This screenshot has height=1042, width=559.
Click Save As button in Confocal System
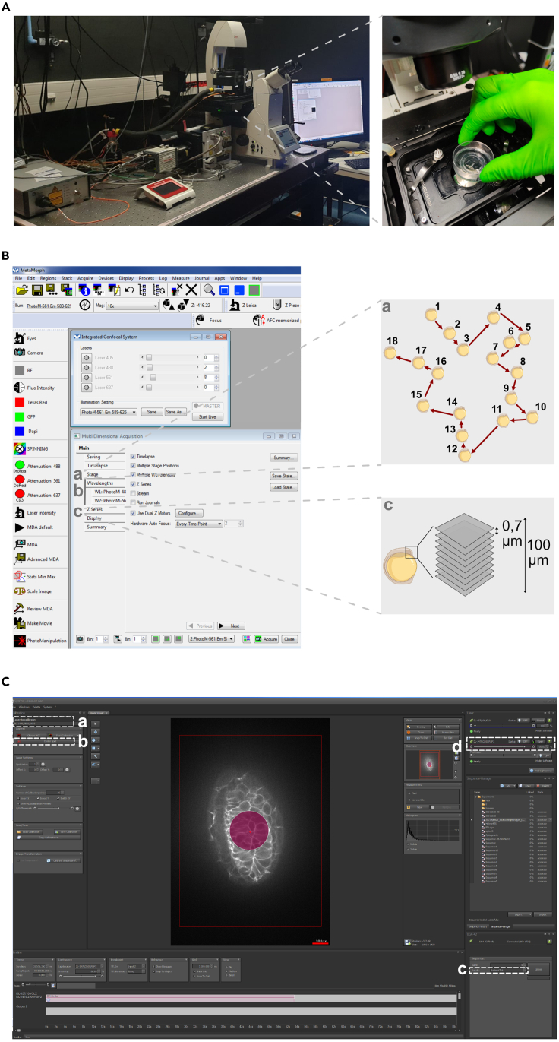click(175, 411)
